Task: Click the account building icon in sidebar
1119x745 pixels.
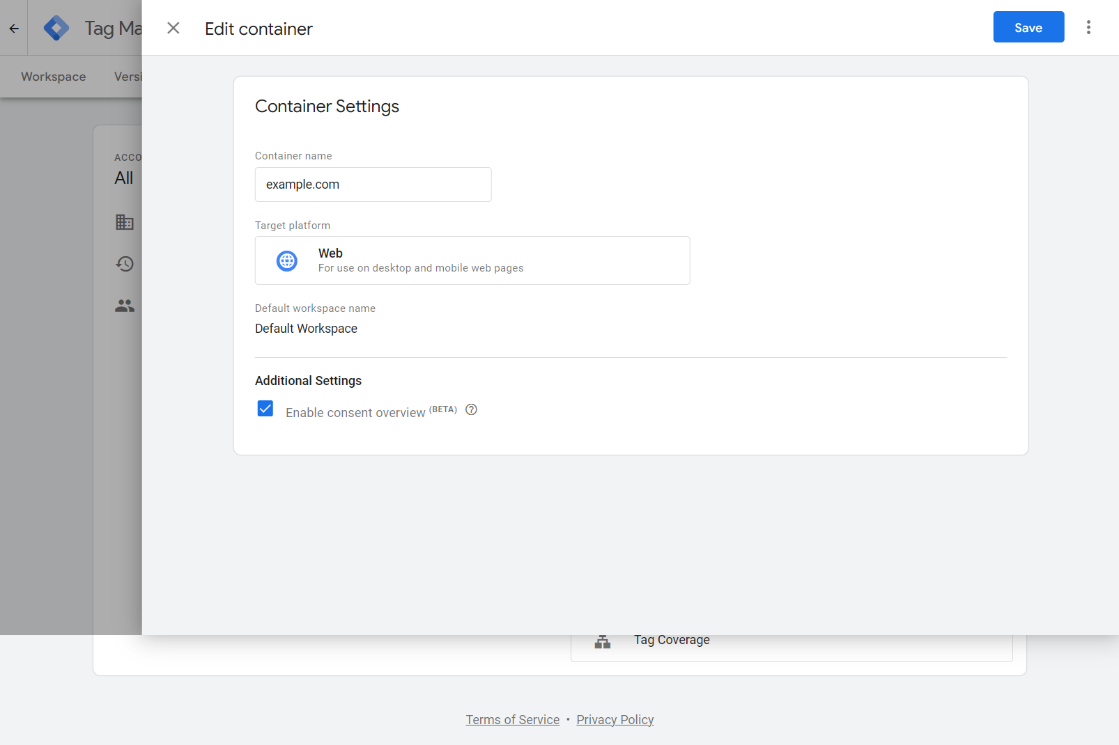Action: point(125,222)
